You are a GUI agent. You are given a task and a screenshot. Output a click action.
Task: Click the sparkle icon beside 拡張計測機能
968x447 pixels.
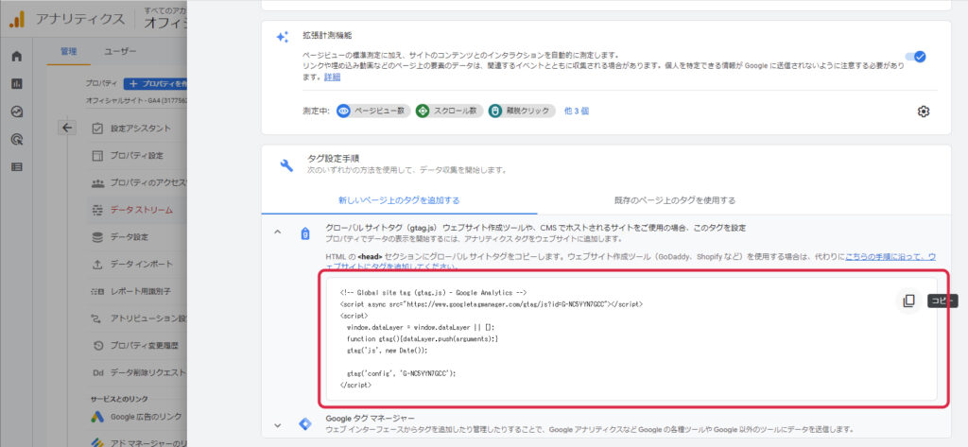tap(282, 38)
